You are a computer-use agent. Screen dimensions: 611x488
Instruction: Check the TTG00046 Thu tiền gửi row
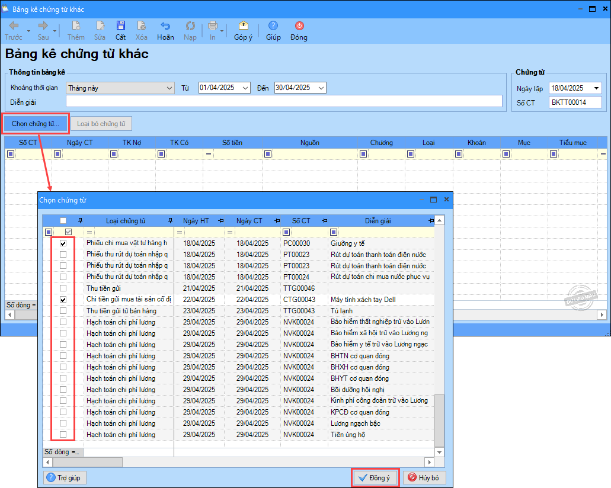point(63,288)
